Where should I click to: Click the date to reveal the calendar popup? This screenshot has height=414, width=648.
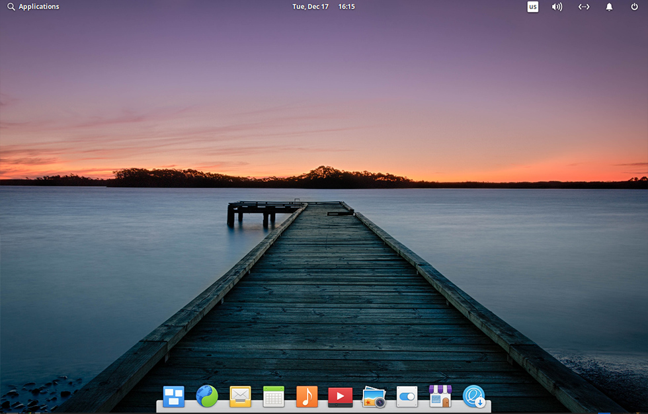tap(310, 7)
